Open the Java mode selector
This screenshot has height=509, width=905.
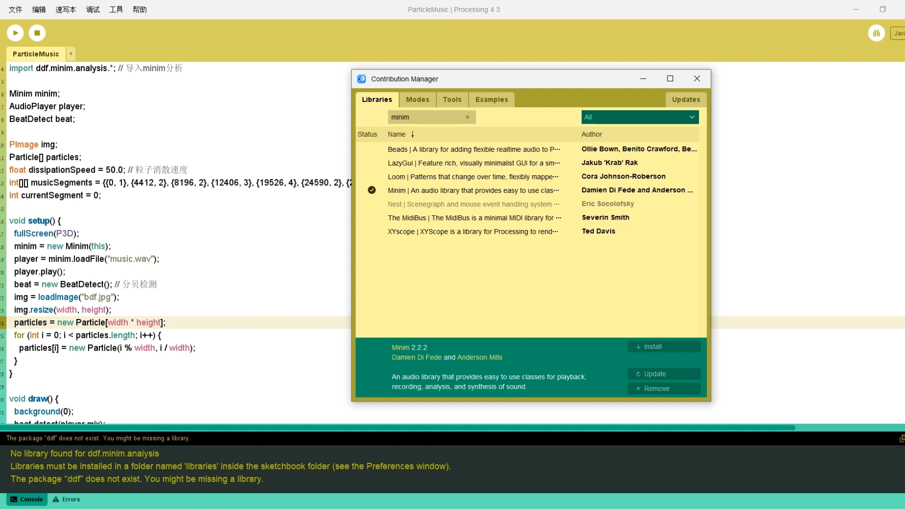tap(898, 33)
